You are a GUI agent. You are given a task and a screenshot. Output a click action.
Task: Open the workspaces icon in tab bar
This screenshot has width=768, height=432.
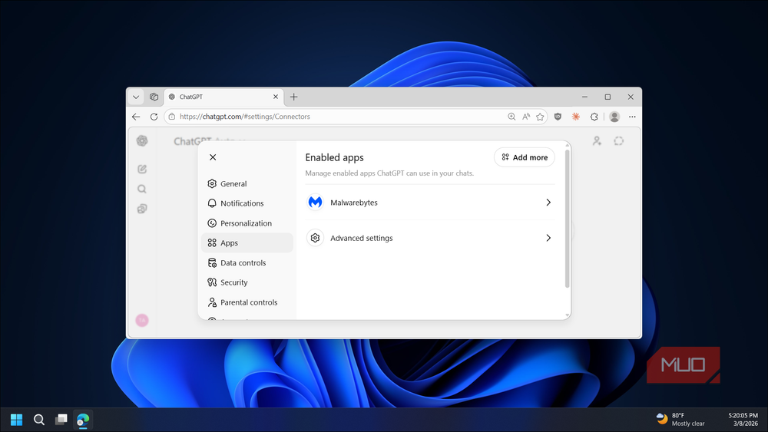154,97
